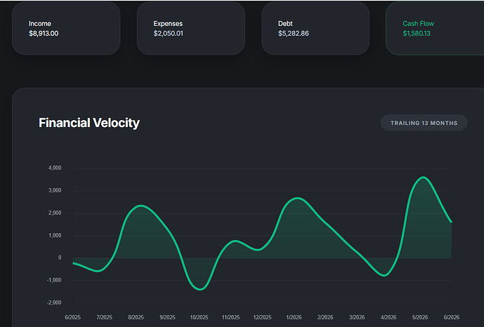The height and width of the screenshot is (327, 484).
Task: Click the chart peak near 5/2026
Action: pos(423,178)
